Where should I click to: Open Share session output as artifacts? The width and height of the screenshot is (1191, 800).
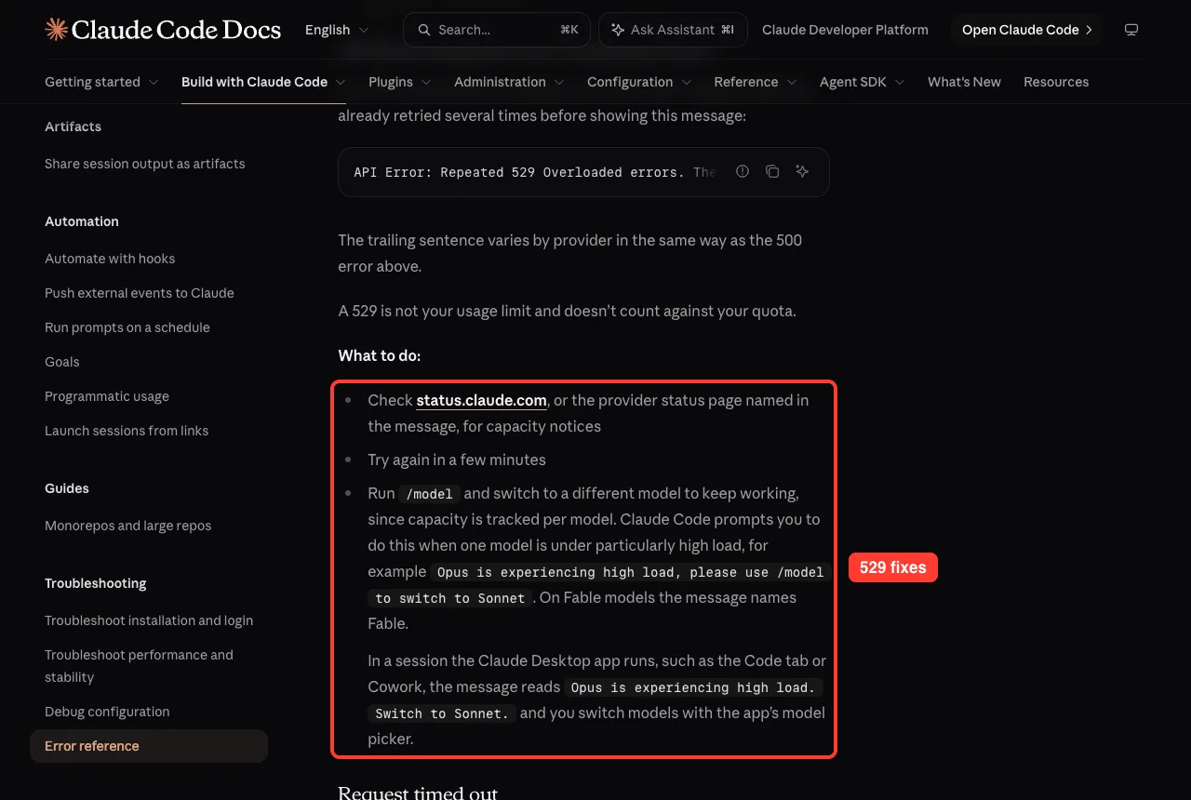[145, 164]
